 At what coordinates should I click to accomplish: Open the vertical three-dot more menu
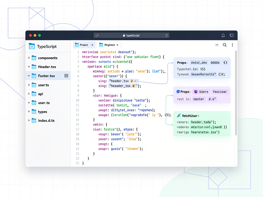(232, 45)
